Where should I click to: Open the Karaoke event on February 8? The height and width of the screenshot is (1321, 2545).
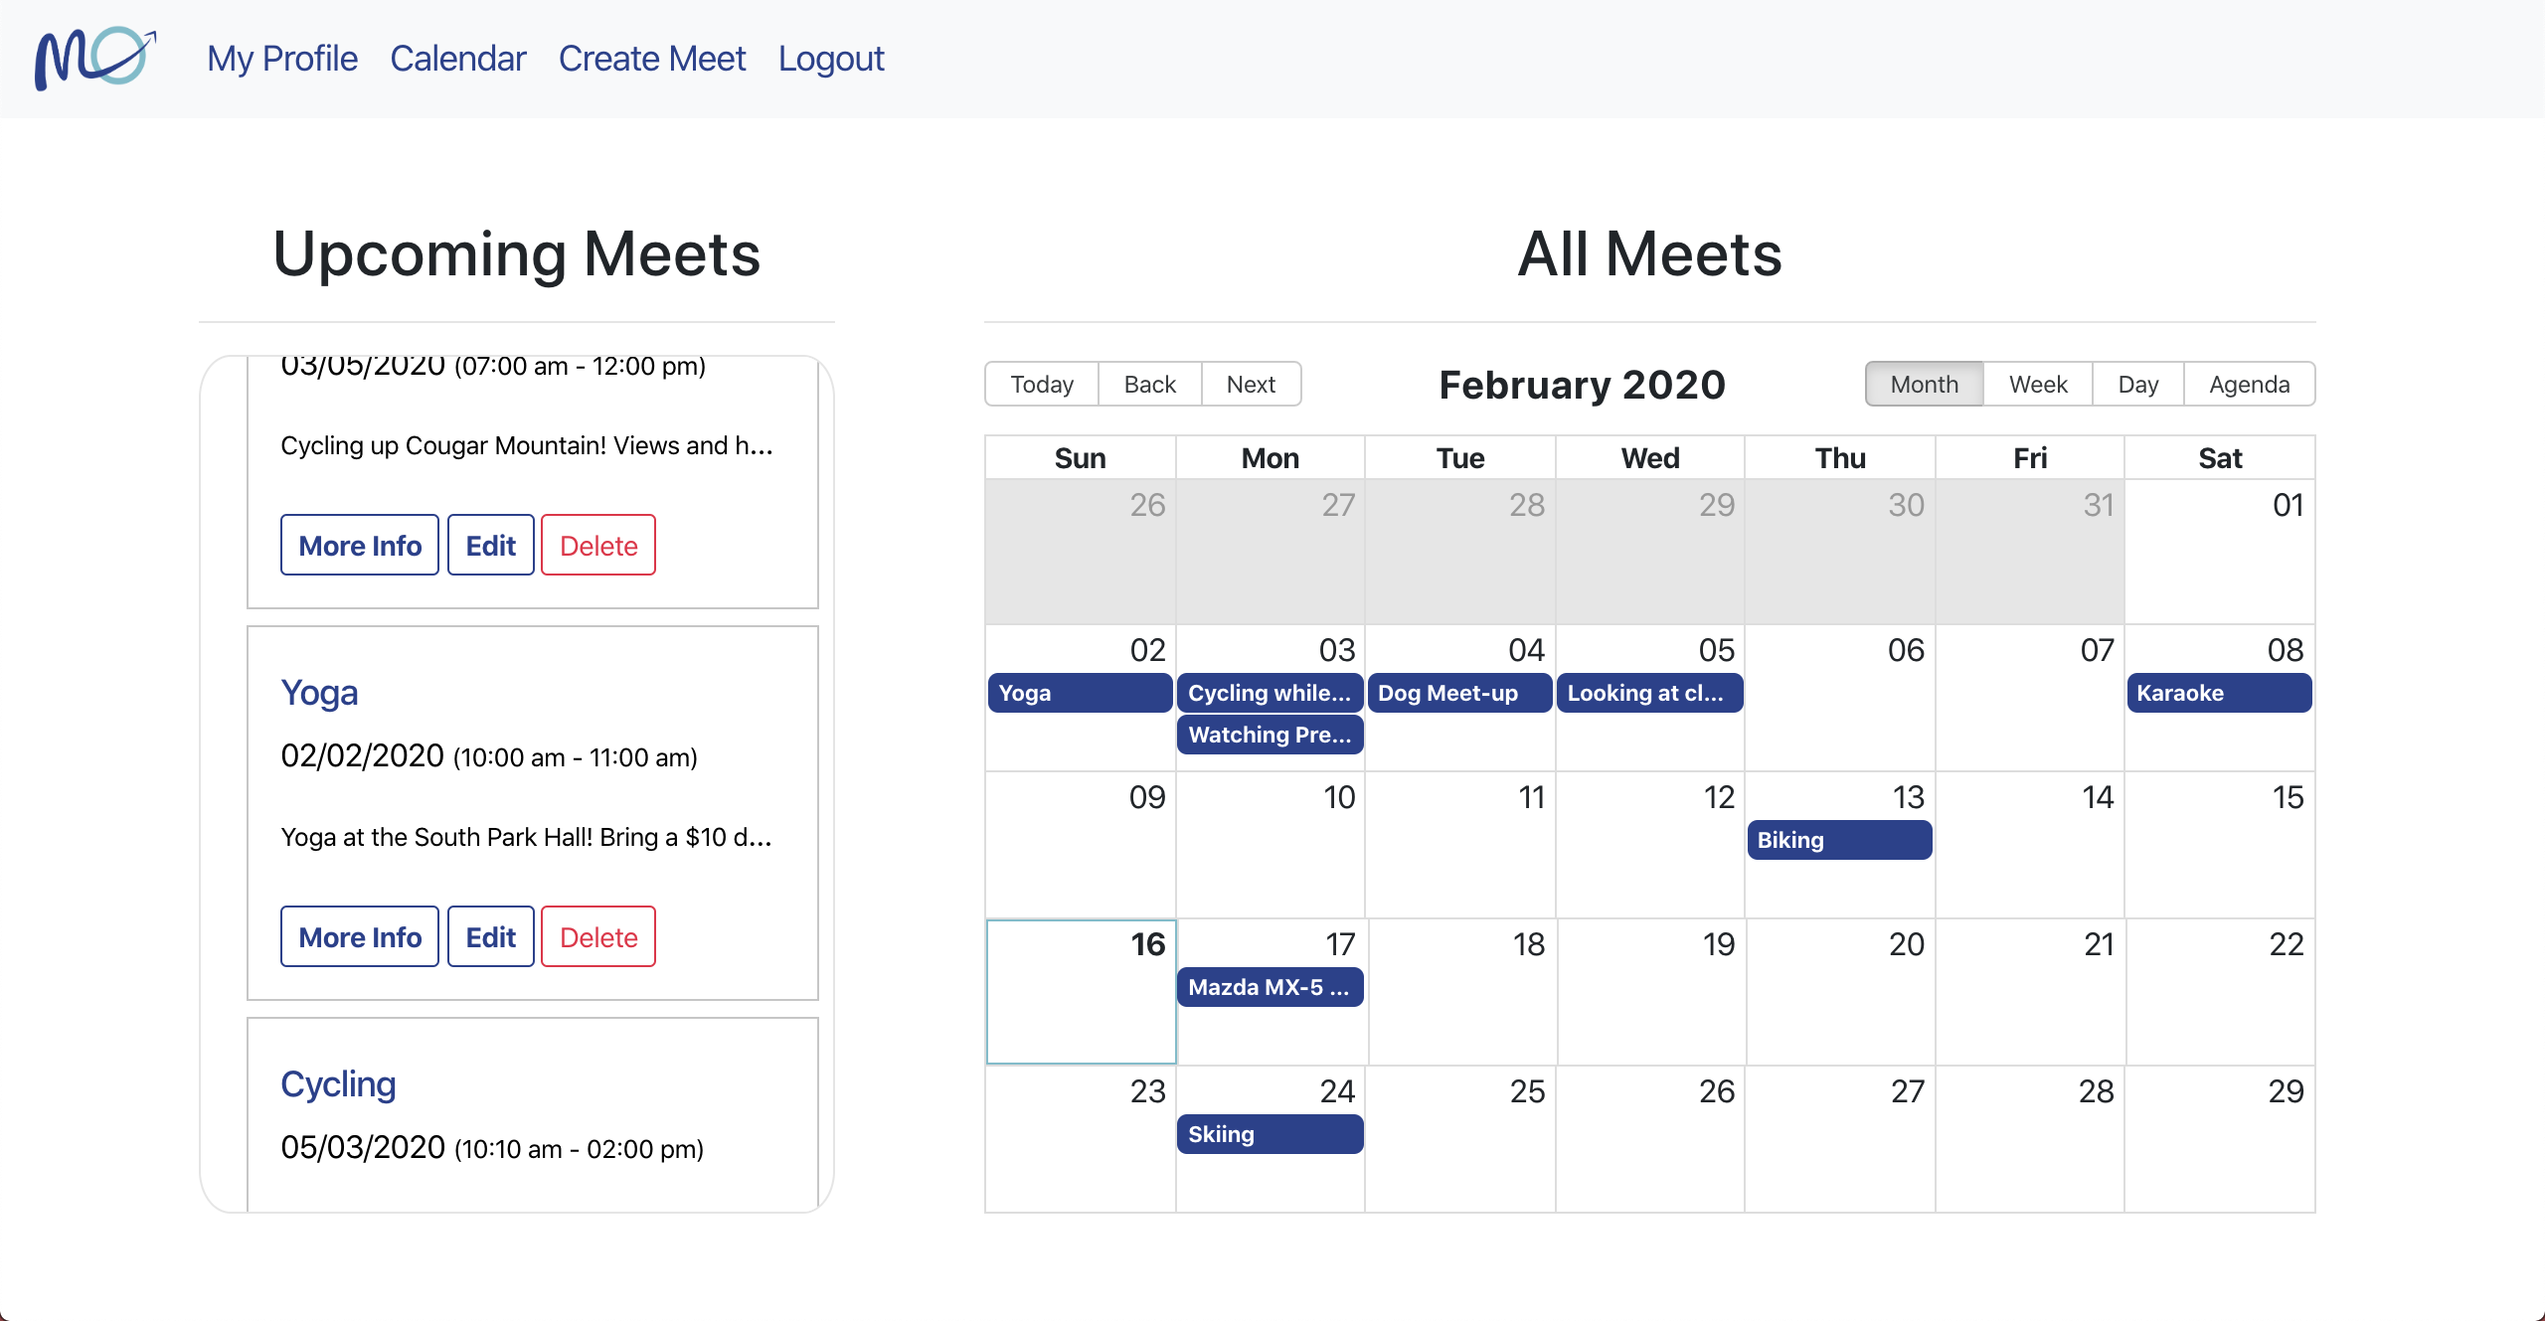pyautogui.click(x=2218, y=693)
